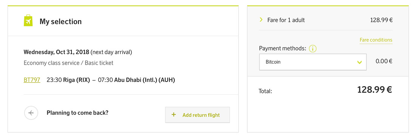Click the My selection heading
The image size is (416, 138).
tap(61, 21)
